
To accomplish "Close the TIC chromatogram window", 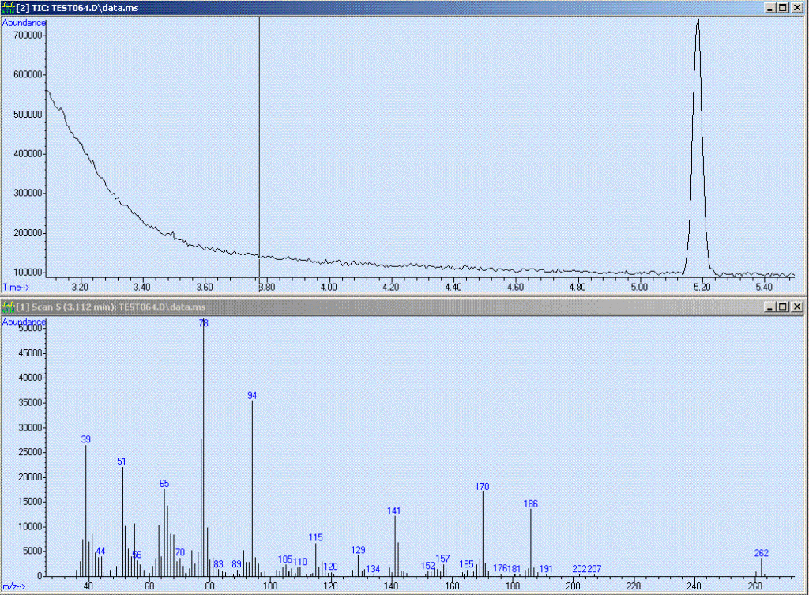I will click(797, 7).
